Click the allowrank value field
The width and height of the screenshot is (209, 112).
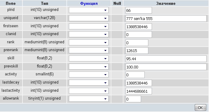pyautogui.click(x=133, y=99)
